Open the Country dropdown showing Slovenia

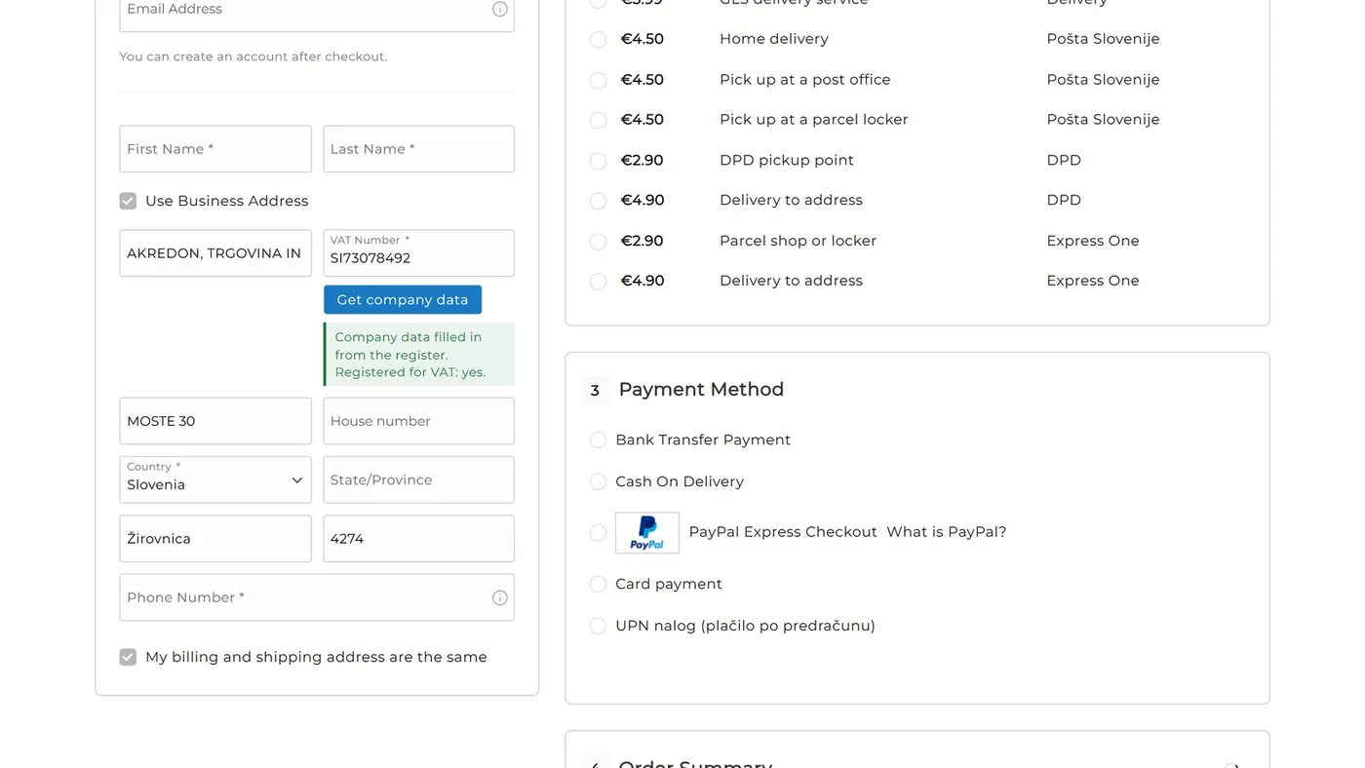(x=215, y=480)
